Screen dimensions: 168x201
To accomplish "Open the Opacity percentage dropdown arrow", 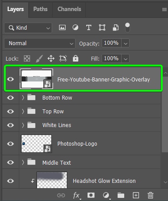I will pos(126,43).
